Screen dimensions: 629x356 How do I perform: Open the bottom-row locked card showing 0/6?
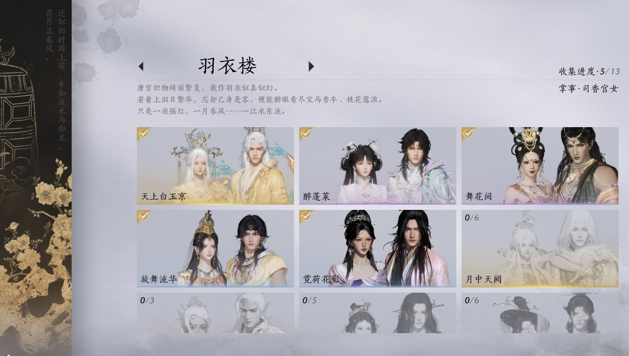pyautogui.click(x=540, y=313)
